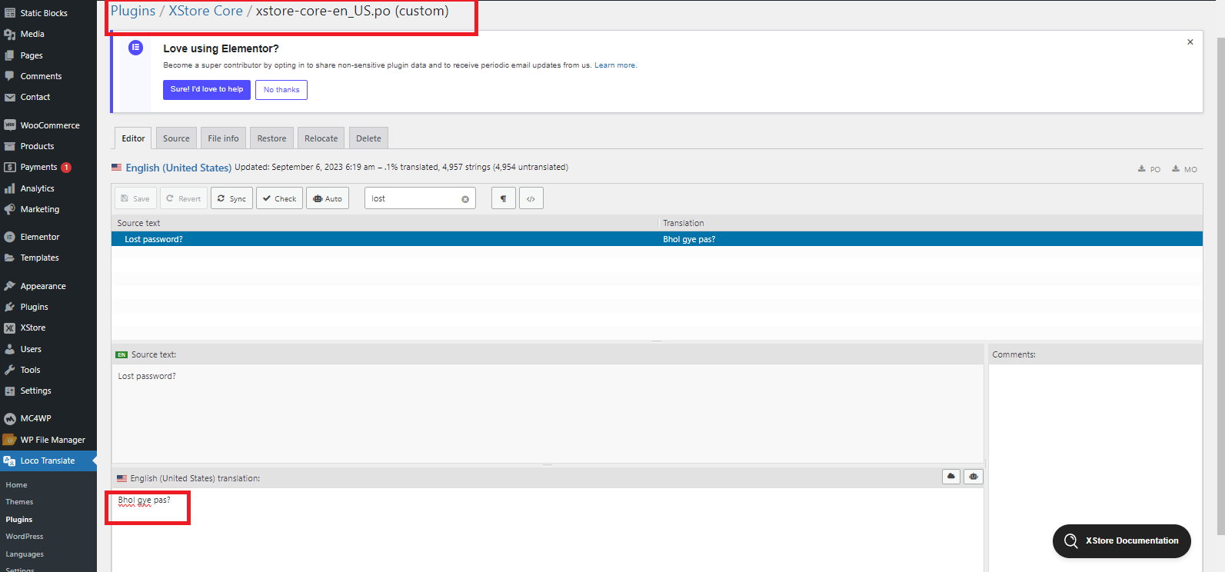This screenshot has width=1225, height=572.
Task: Open the Delete tab
Action: click(x=368, y=138)
